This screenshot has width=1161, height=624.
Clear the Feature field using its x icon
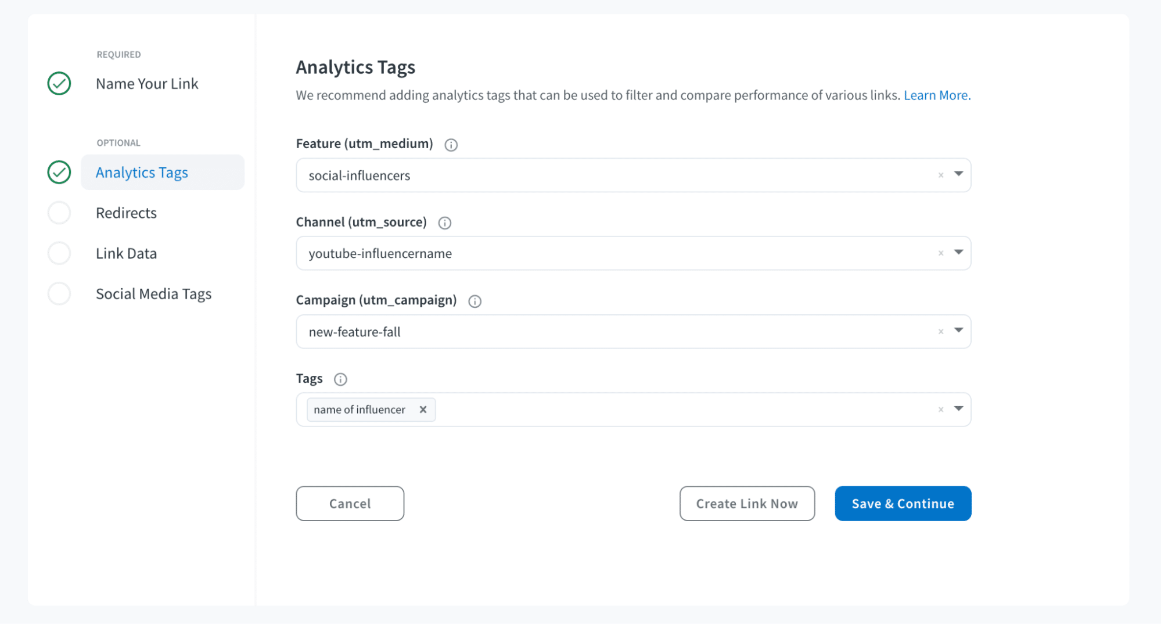941,175
